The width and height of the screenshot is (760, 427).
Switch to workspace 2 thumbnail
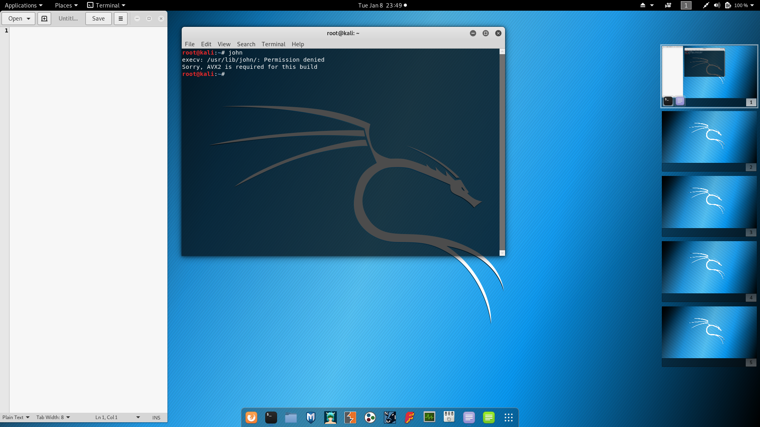pyautogui.click(x=709, y=141)
